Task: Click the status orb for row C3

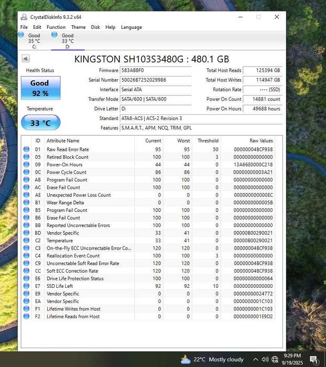Action: coord(26,248)
